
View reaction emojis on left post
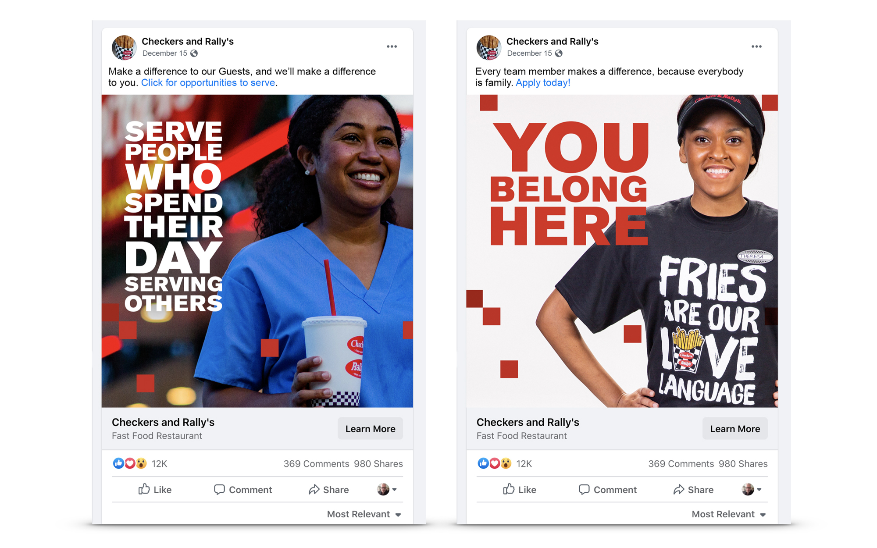coord(130,463)
